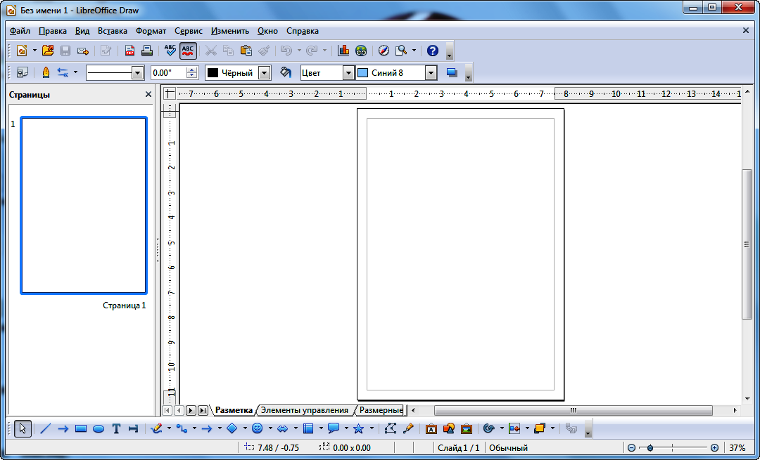
Task: Open the Fontwork Gallery
Action: coord(431,428)
